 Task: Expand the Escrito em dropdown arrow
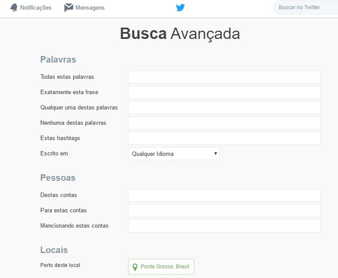click(x=215, y=154)
